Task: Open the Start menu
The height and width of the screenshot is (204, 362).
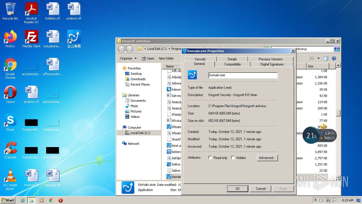Action: (x=8, y=200)
